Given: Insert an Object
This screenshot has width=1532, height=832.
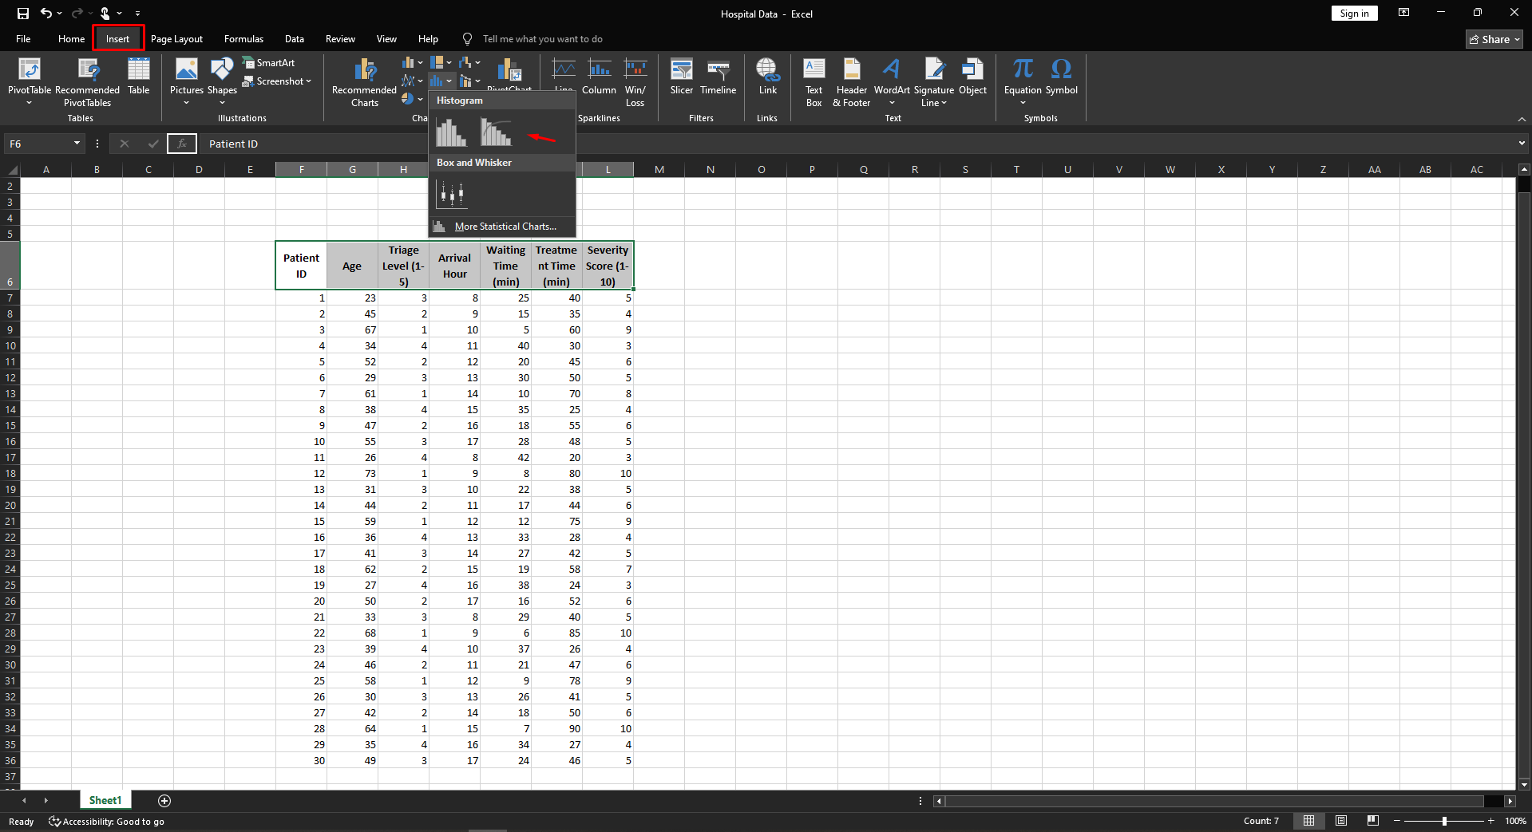Looking at the screenshot, I should 972,77.
